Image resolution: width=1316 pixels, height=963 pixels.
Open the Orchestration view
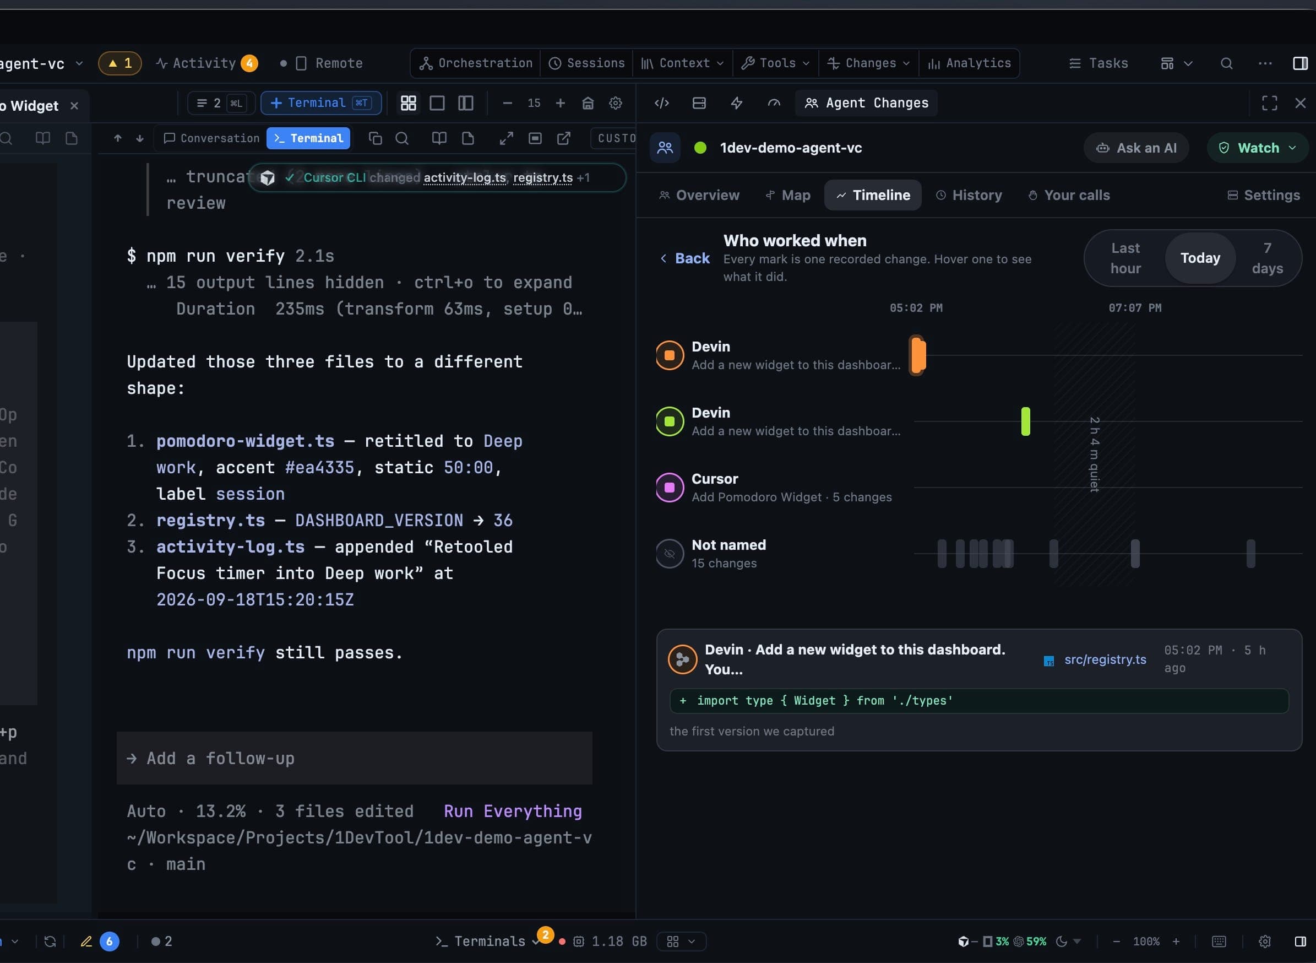tap(476, 63)
